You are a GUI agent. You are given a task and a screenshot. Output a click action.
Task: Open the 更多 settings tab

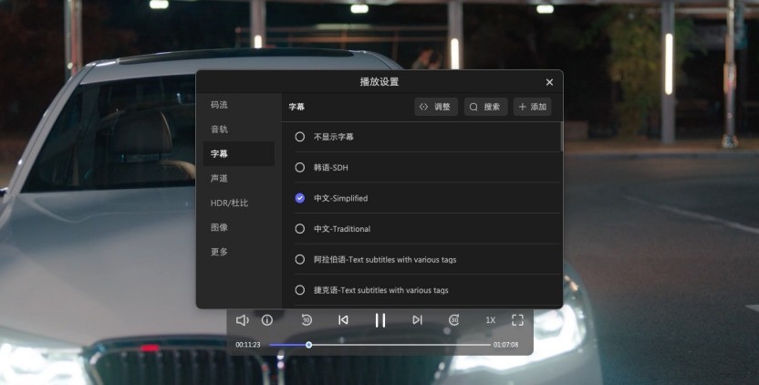(x=239, y=252)
